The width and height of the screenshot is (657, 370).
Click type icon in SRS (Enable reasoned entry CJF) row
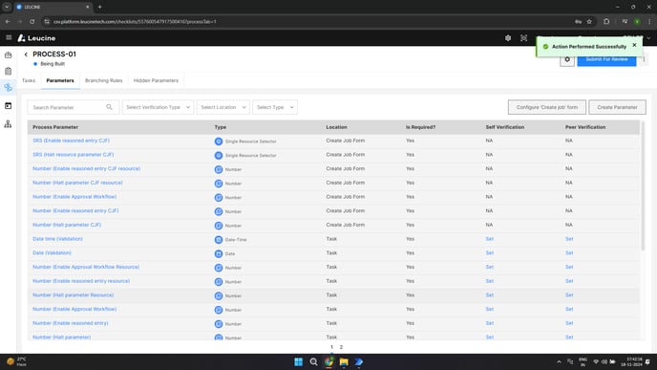[219, 141]
